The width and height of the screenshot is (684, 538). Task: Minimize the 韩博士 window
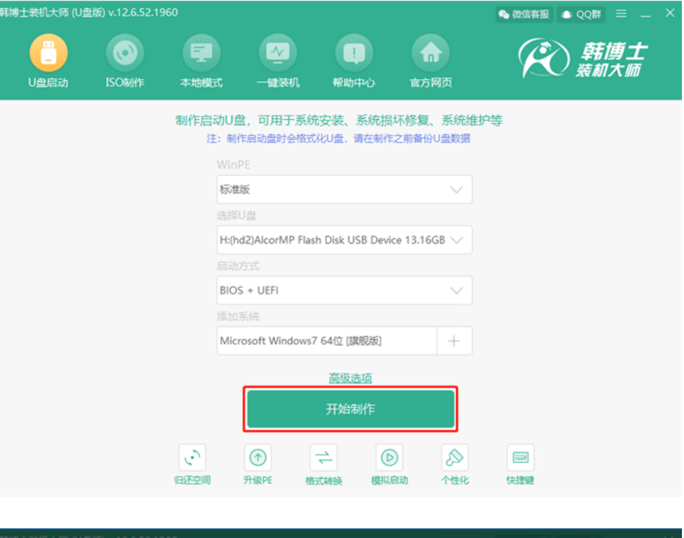pos(646,15)
